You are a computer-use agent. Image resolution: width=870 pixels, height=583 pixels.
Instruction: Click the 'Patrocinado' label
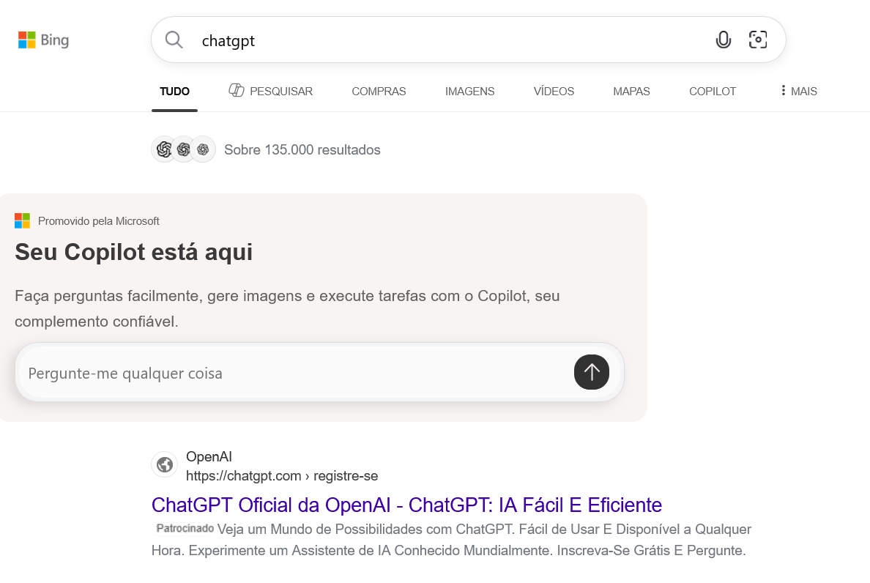point(185,528)
